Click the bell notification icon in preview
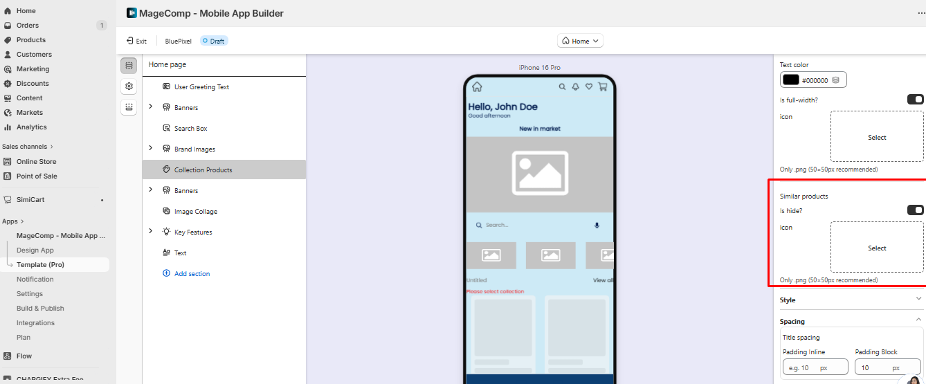 click(x=575, y=87)
